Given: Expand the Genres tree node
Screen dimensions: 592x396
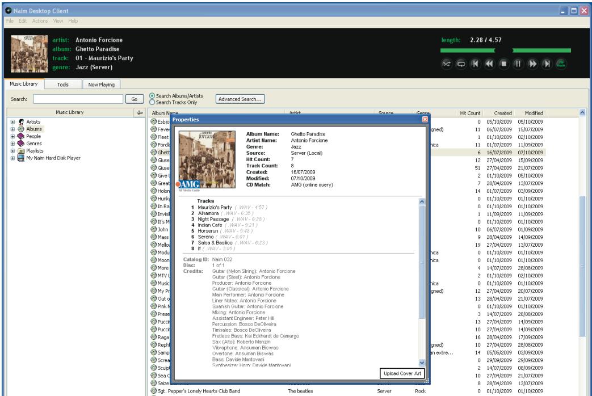Looking at the screenshot, I should (x=12, y=144).
